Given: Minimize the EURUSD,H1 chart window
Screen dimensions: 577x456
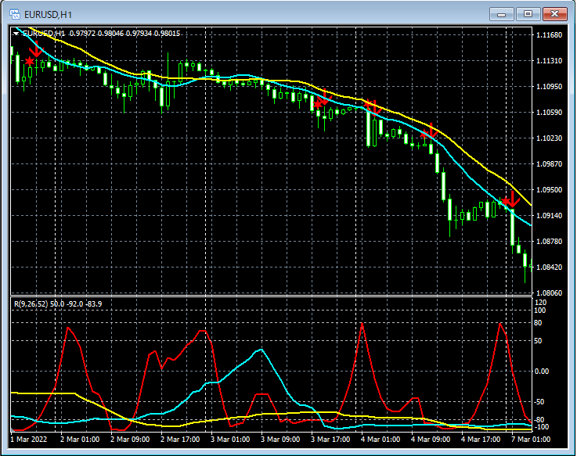Looking at the screenshot, I should 501,14.
